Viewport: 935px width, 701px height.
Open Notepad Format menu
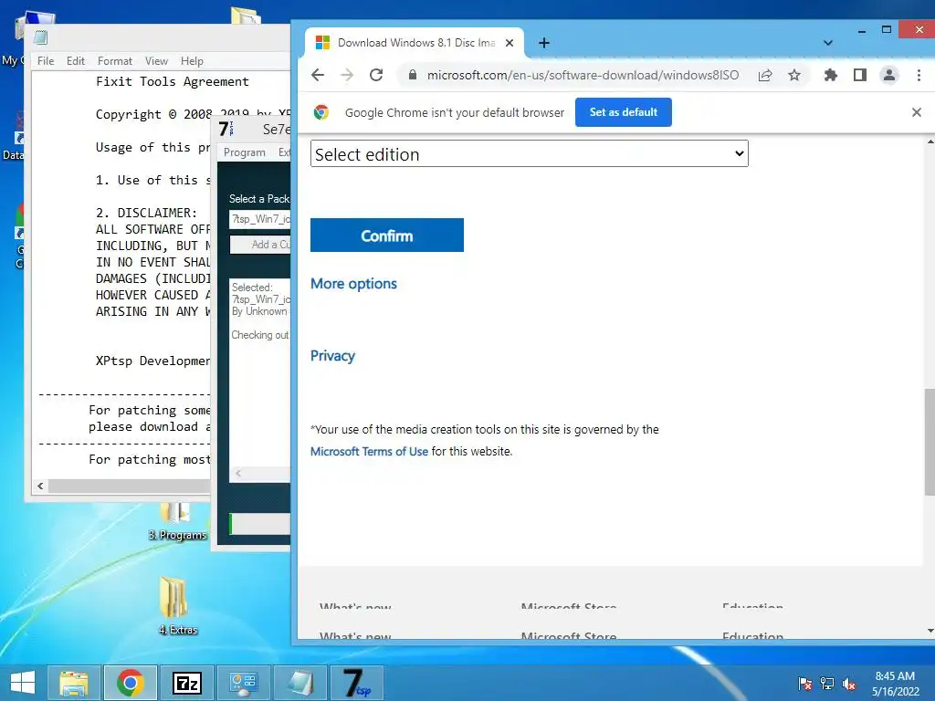[114, 61]
